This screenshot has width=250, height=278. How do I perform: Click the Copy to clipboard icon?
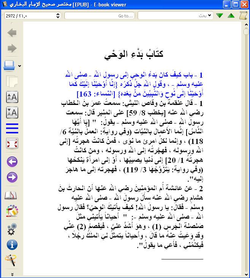click(x=12, y=81)
